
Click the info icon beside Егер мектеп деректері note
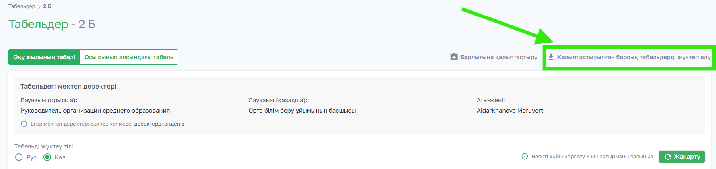point(24,124)
